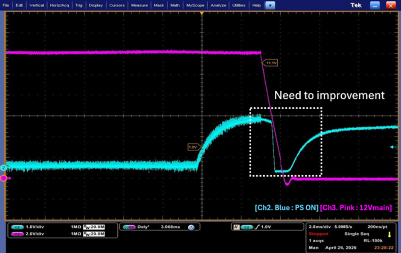Click the Ch2 bandwidth limit 20.0M indicator
Viewport: 401px width, 253px height.
tap(94, 227)
